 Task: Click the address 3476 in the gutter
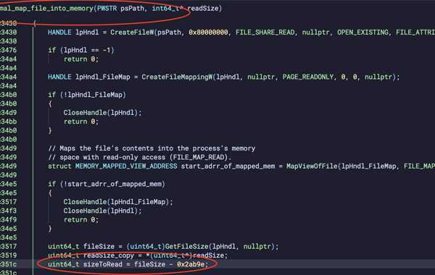coord(9,50)
